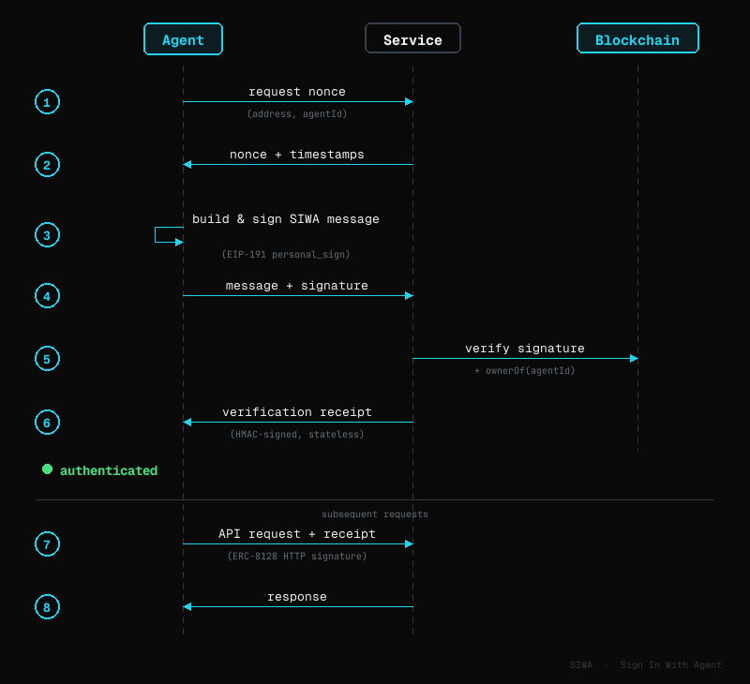Click the Service header box

pos(412,37)
